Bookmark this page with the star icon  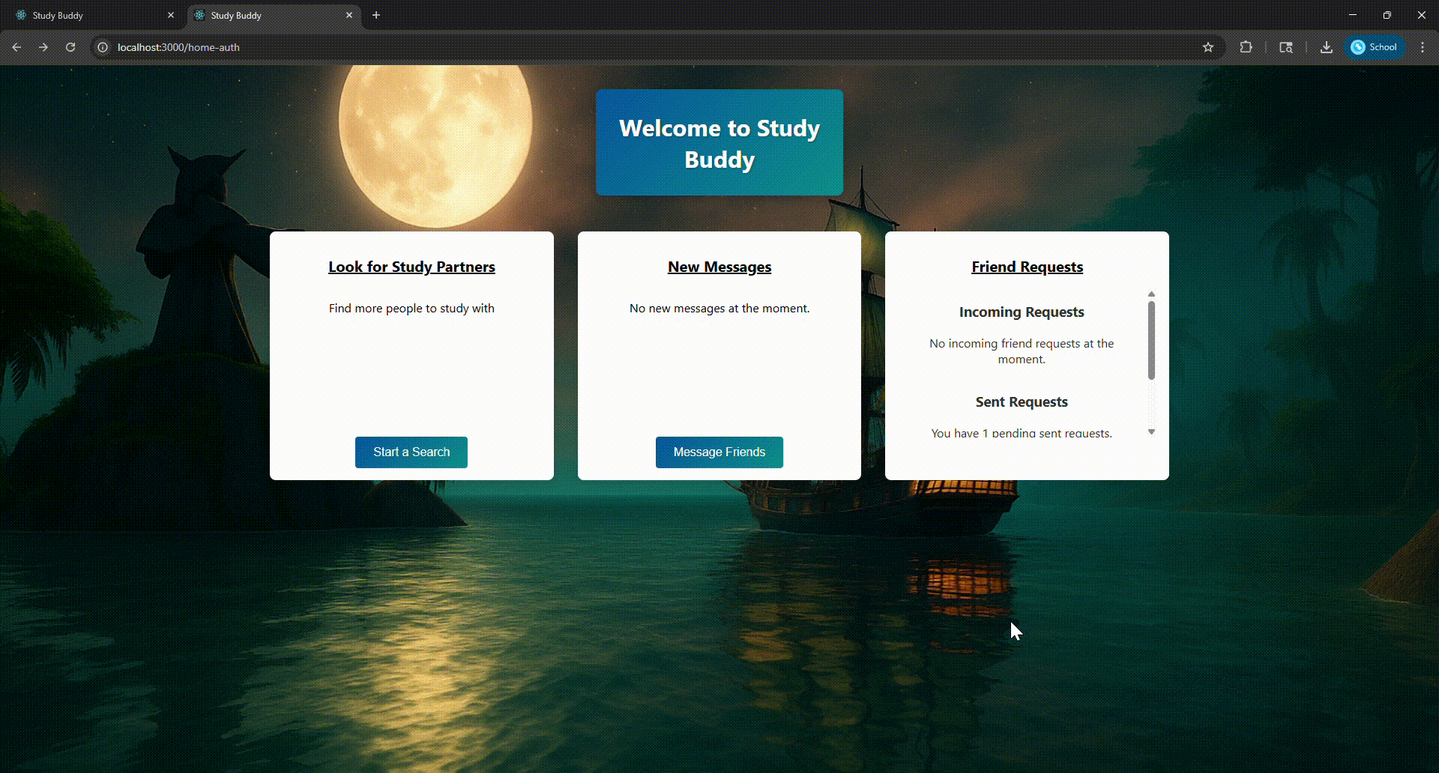(1208, 47)
